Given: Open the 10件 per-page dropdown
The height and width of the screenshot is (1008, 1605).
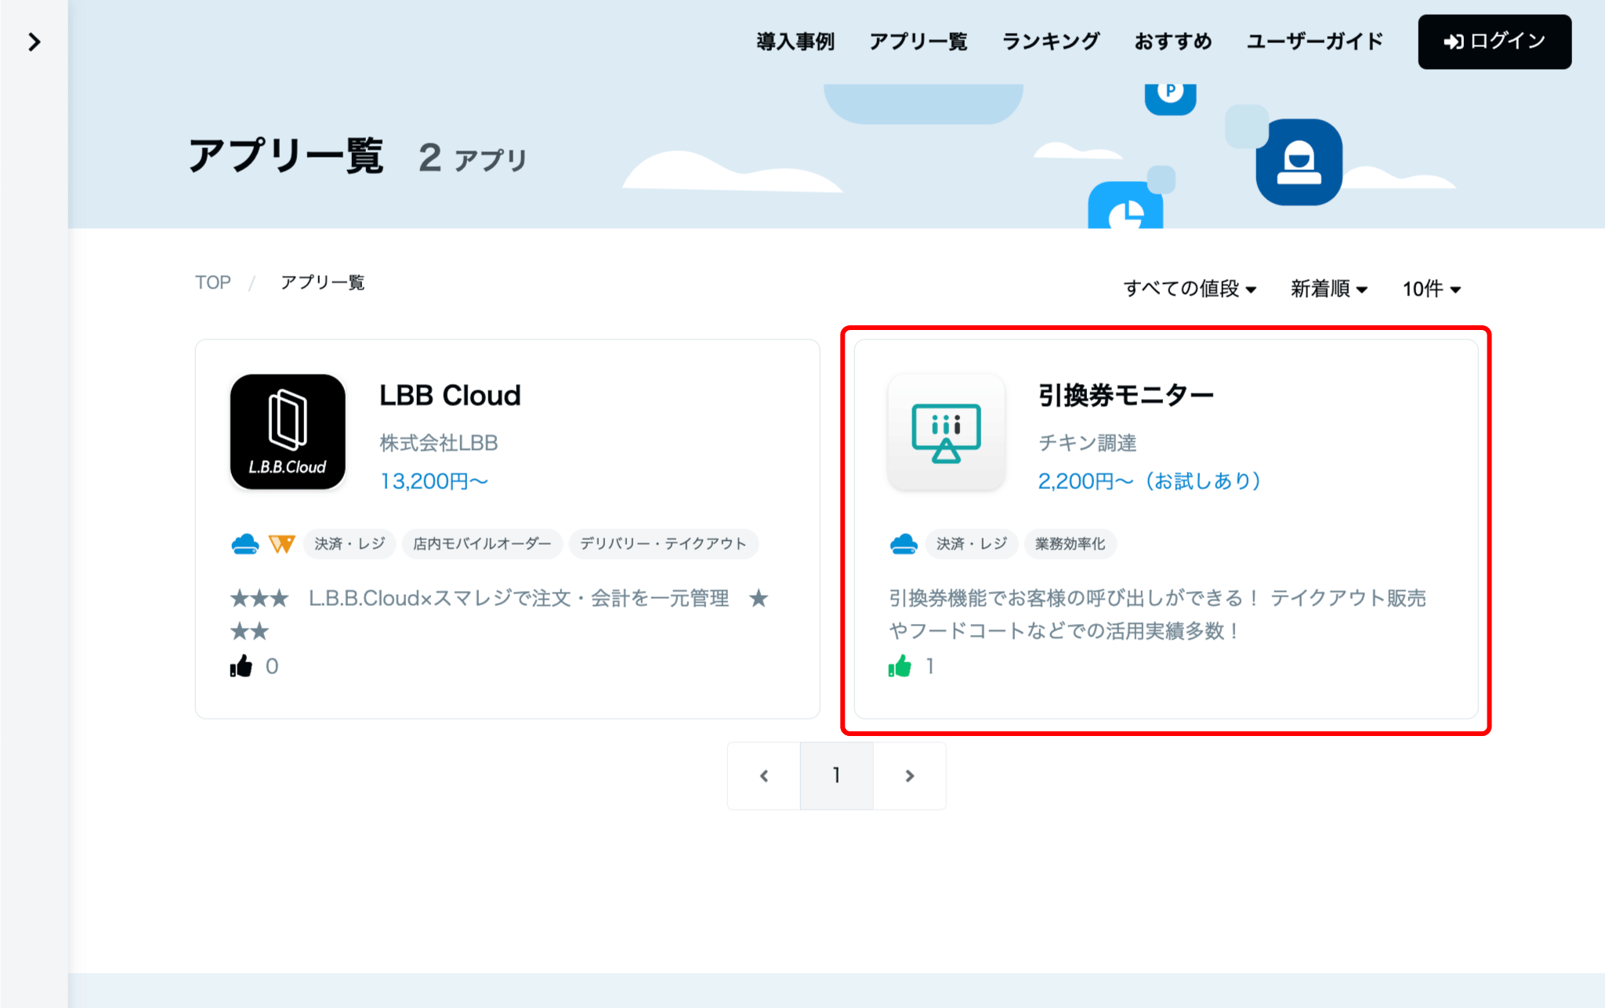Looking at the screenshot, I should [1432, 288].
